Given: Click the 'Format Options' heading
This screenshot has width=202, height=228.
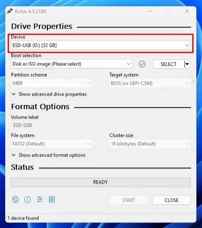Looking at the screenshot, I should [40, 107].
